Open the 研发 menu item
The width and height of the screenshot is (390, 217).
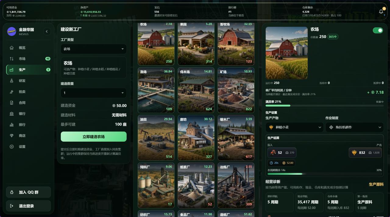28,81
